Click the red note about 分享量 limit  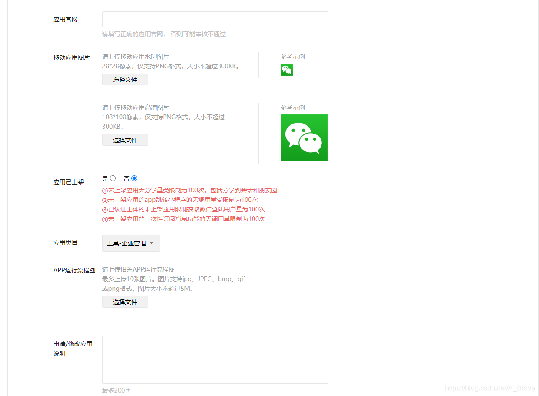coord(190,190)
